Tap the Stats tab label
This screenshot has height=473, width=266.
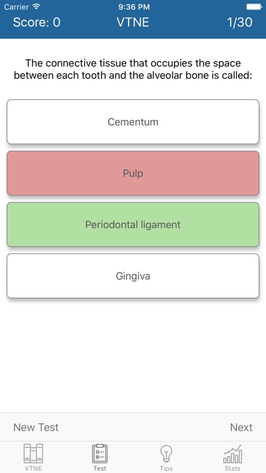click(x=233, y=469)
